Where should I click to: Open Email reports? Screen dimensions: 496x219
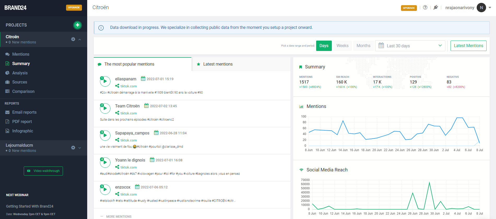[x=24, y=112]
